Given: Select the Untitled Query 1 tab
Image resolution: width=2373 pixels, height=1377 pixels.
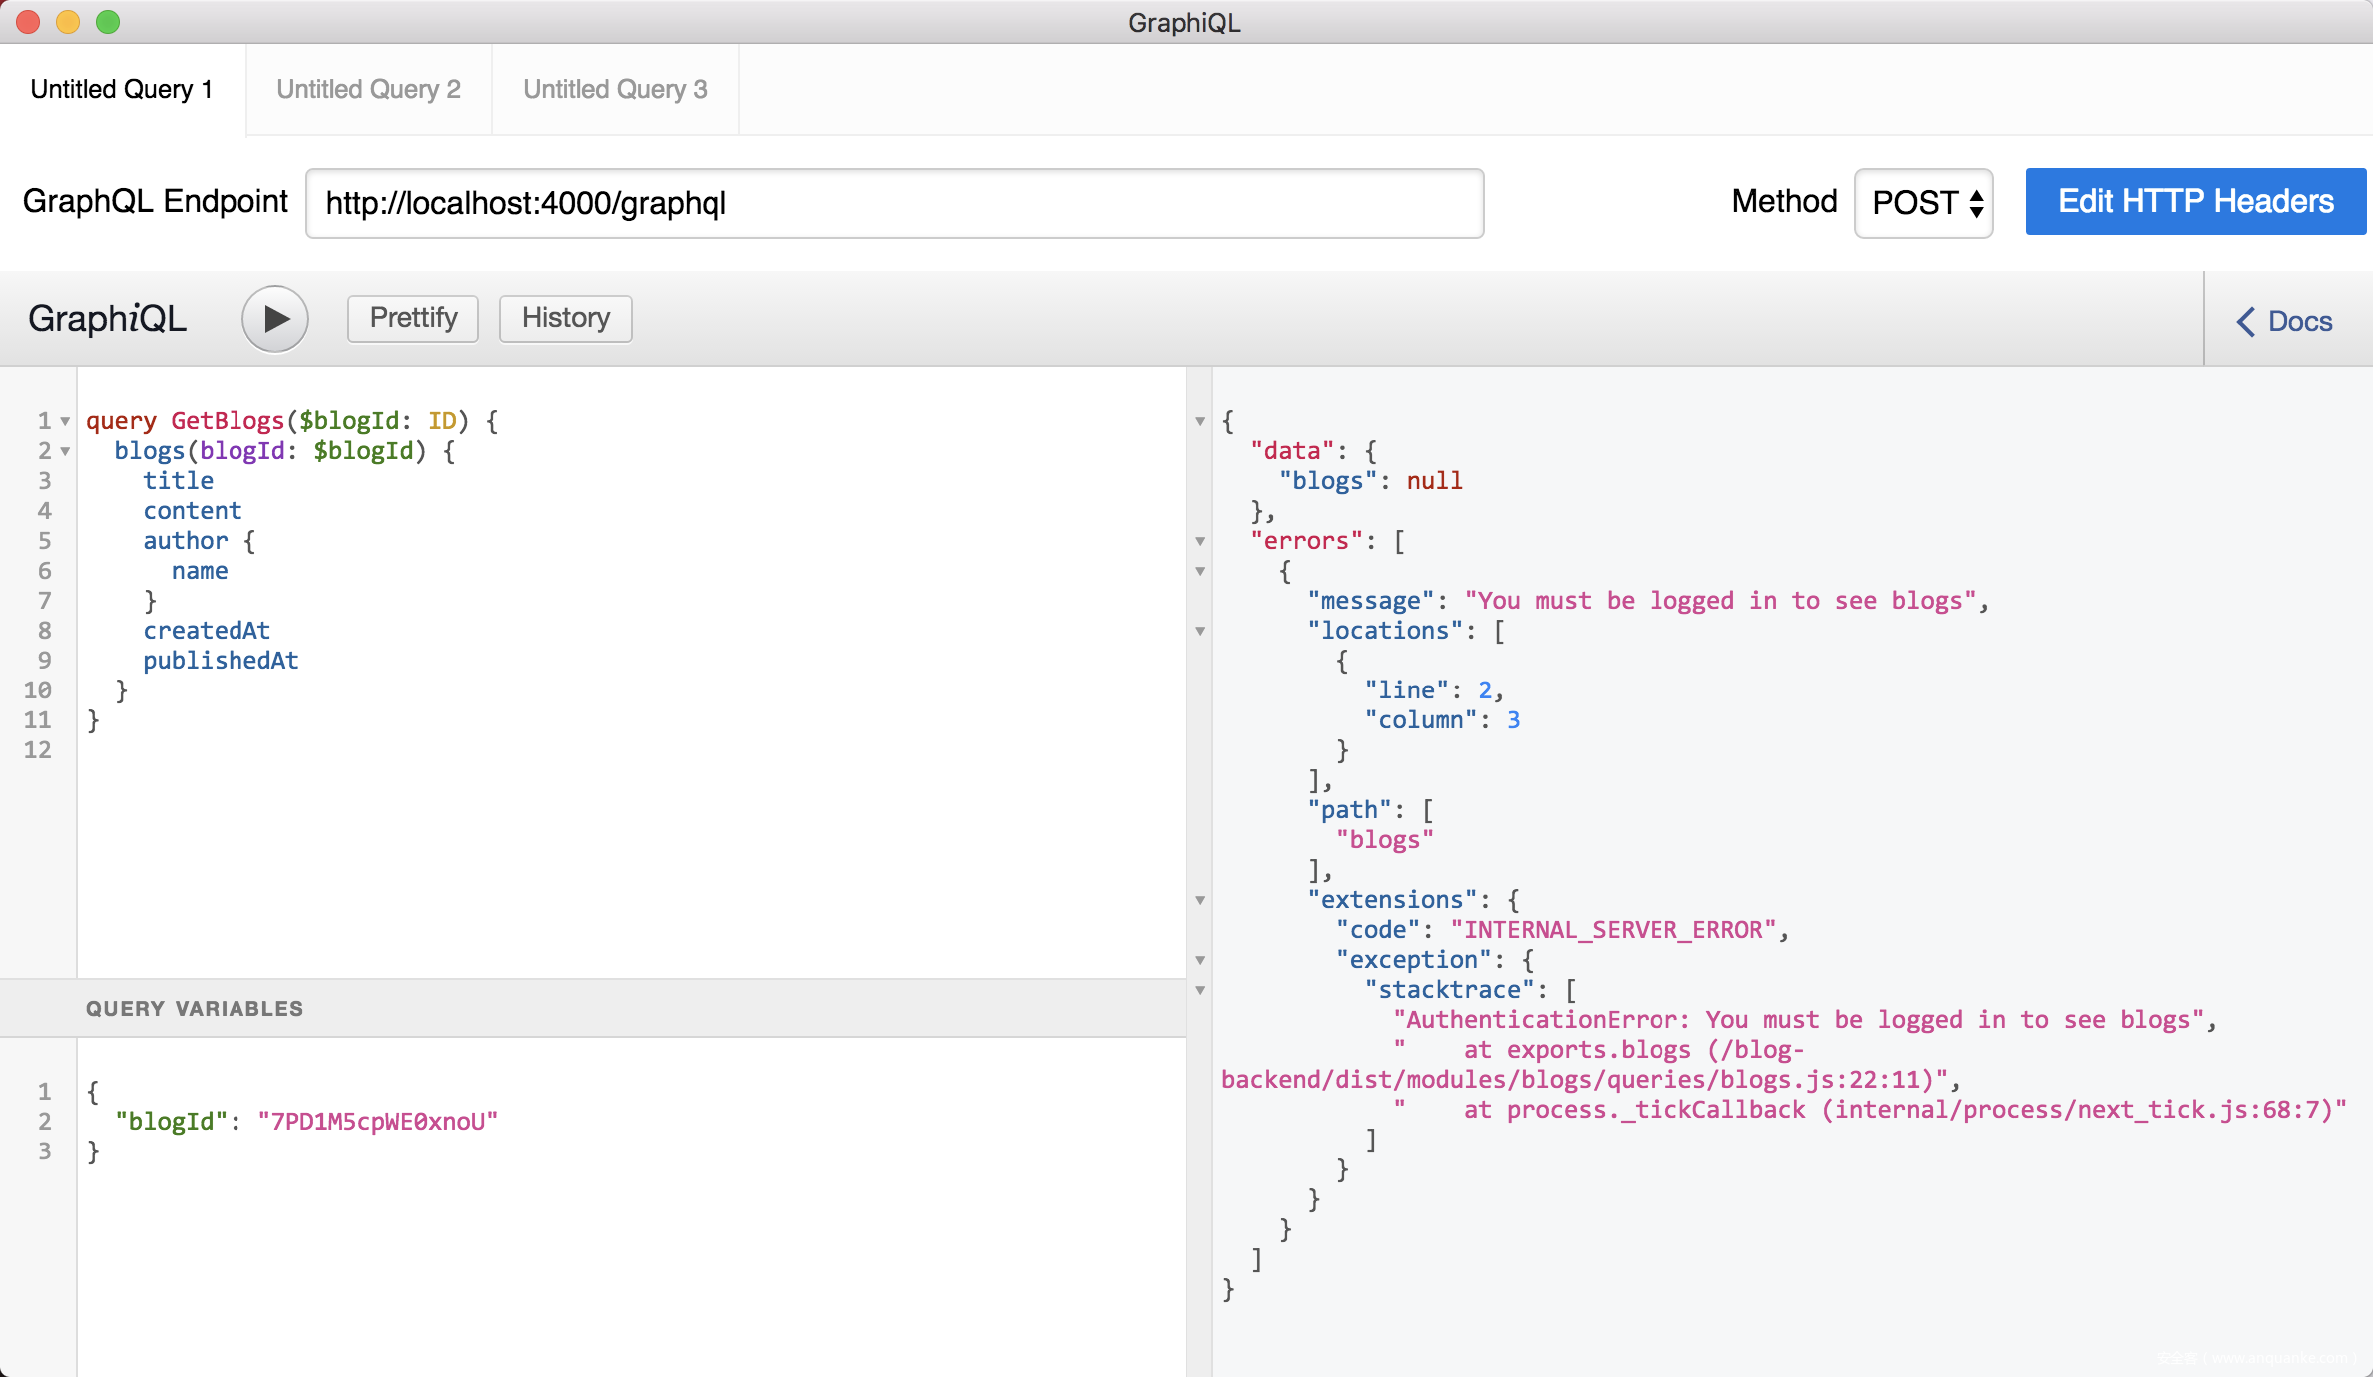Looking at the screenshot, I should (122, 89).
